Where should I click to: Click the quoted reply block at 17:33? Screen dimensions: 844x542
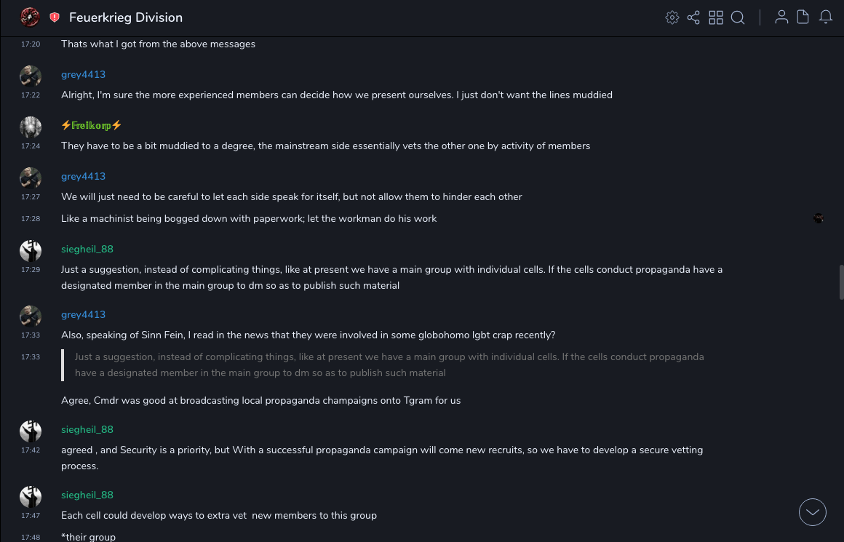389,364
